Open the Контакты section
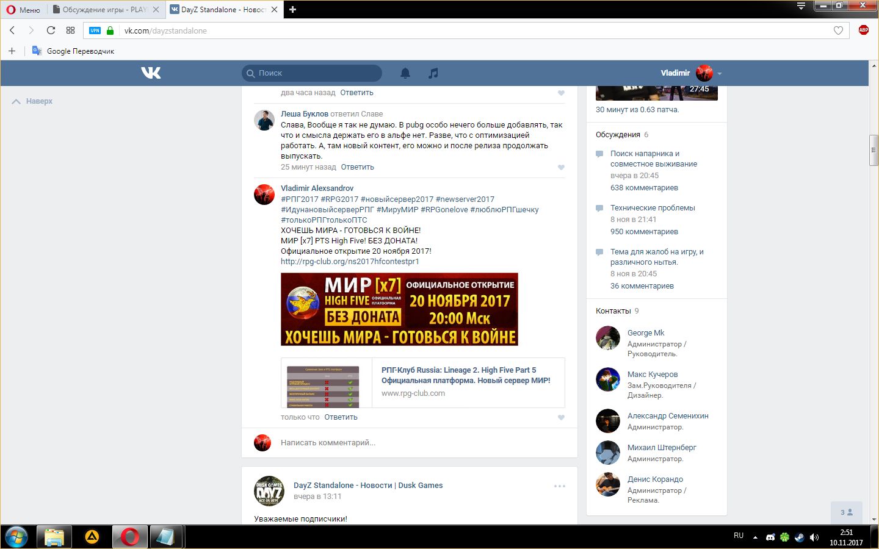Image resolution: width=879 pixels, height=549 pixels. [x=613, y=311]
